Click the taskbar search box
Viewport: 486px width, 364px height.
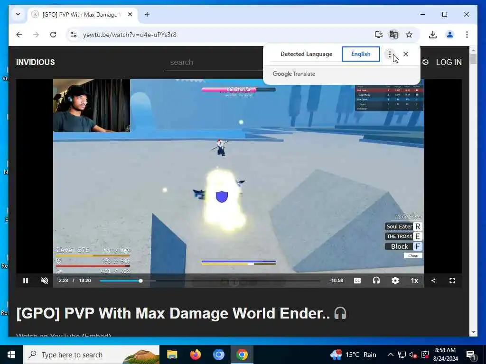click(91, 355)
